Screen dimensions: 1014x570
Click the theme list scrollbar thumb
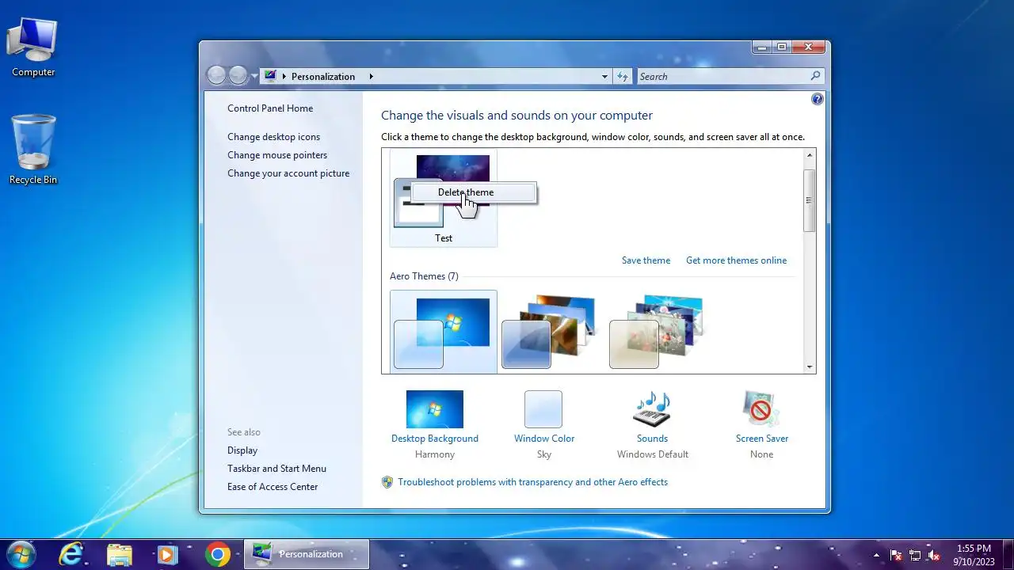(x=809, y=201)
